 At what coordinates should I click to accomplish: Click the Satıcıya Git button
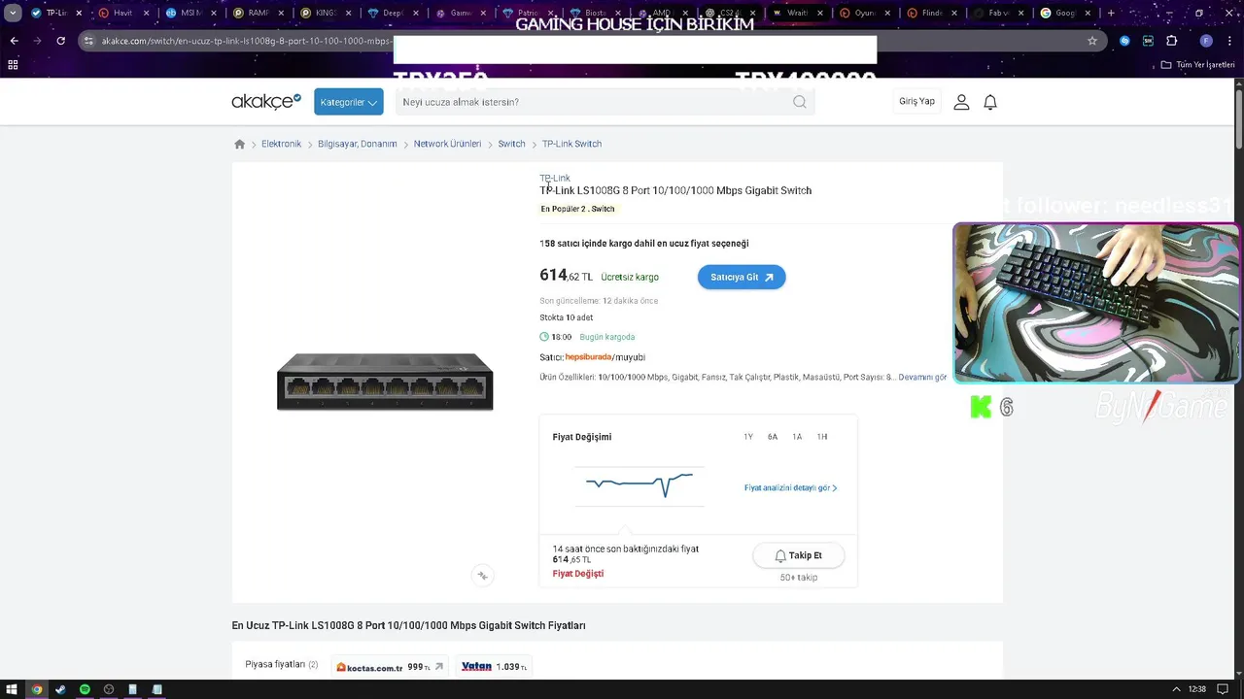click(742, 277)
